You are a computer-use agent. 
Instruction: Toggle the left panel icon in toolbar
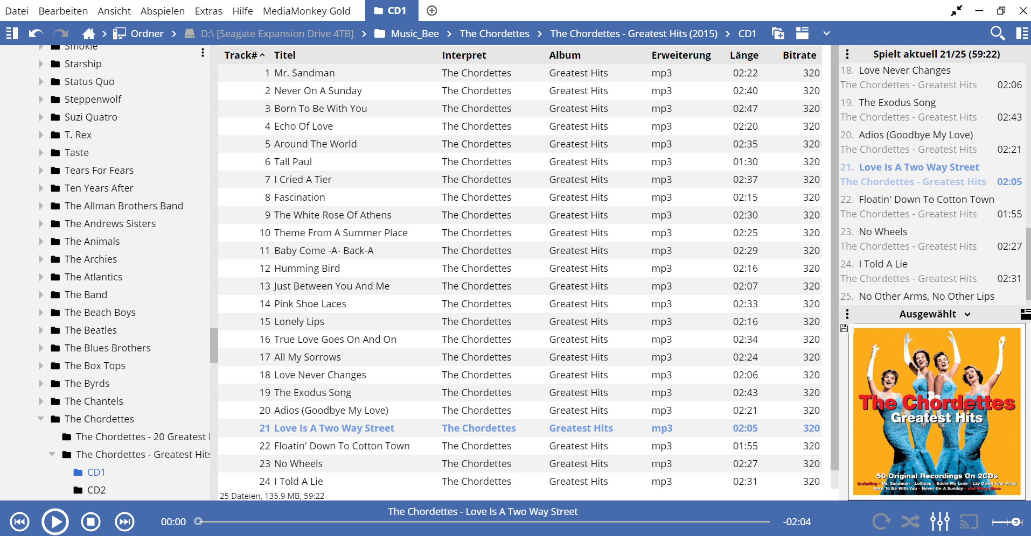click(x=12, y=33)
